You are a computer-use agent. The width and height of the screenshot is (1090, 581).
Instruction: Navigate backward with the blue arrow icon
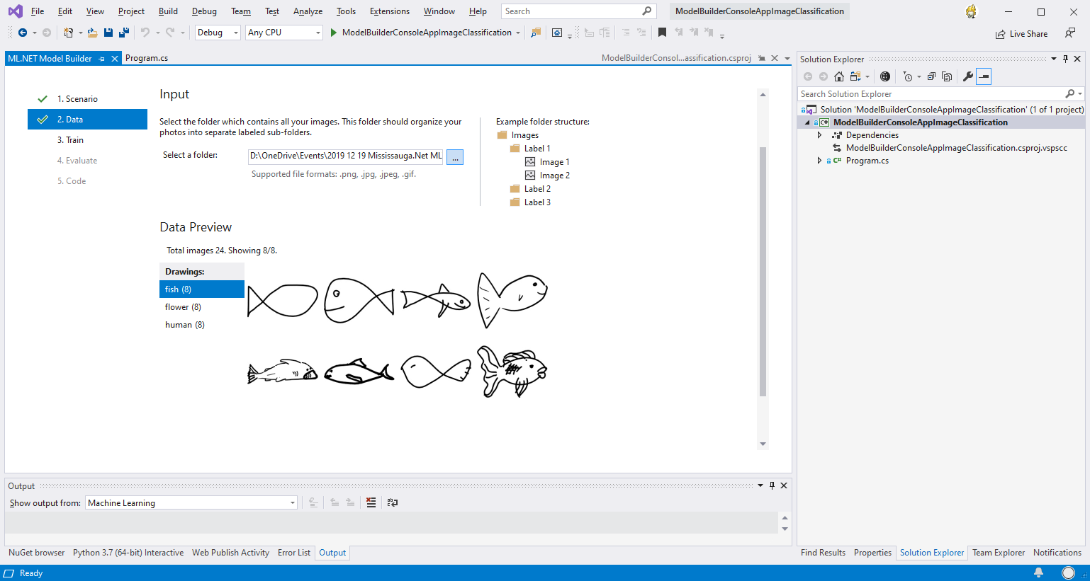[x=23, y=33]
